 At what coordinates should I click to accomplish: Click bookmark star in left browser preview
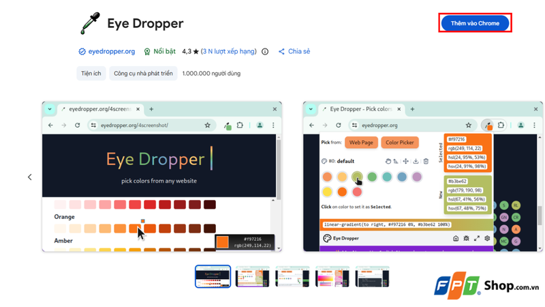208,126
